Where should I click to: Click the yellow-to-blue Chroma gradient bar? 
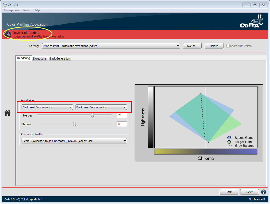tap(206, 152)
